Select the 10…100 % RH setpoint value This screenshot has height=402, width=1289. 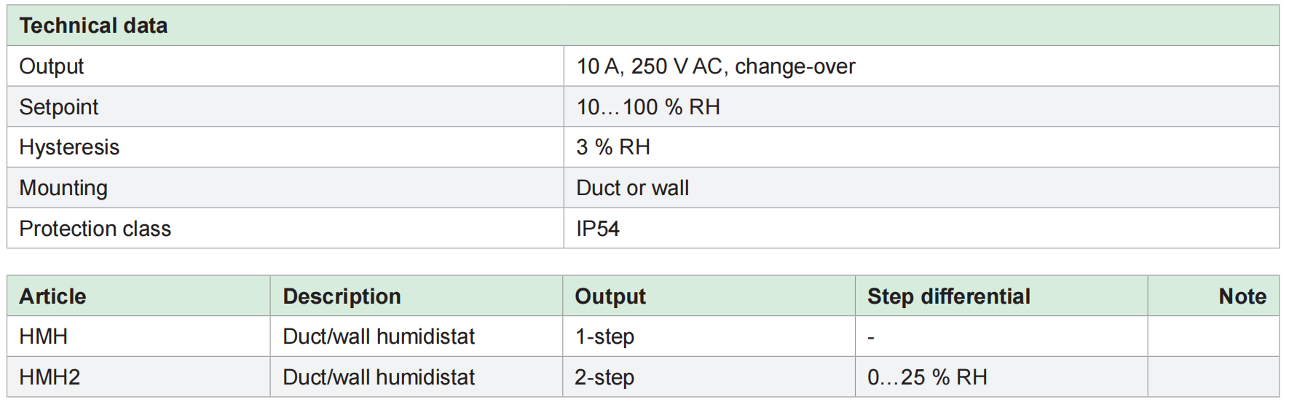pos(647,107)
